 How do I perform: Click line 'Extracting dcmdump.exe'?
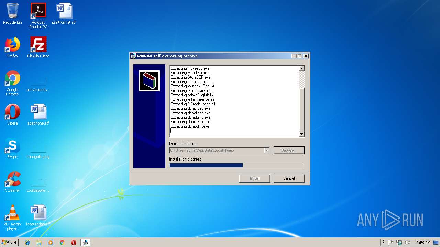tap(190, 117)
